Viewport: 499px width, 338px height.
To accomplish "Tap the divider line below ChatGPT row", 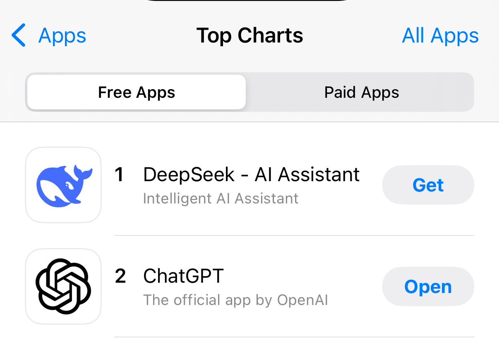I will (x=294, y=337).
